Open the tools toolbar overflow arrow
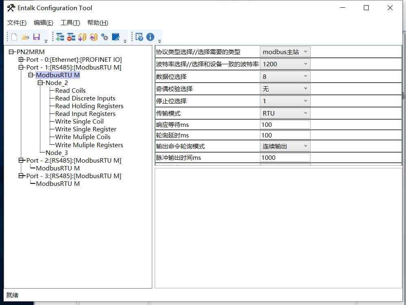 coord(125,41)
